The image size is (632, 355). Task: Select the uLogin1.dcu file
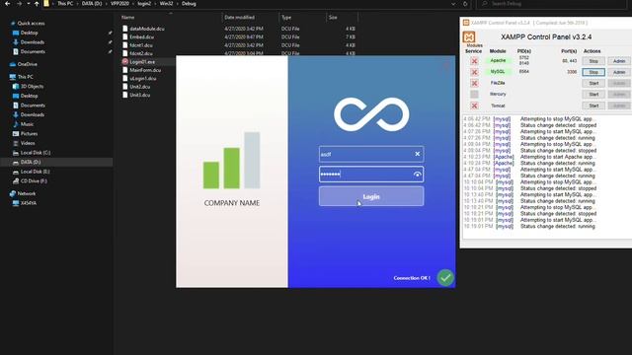142,79
